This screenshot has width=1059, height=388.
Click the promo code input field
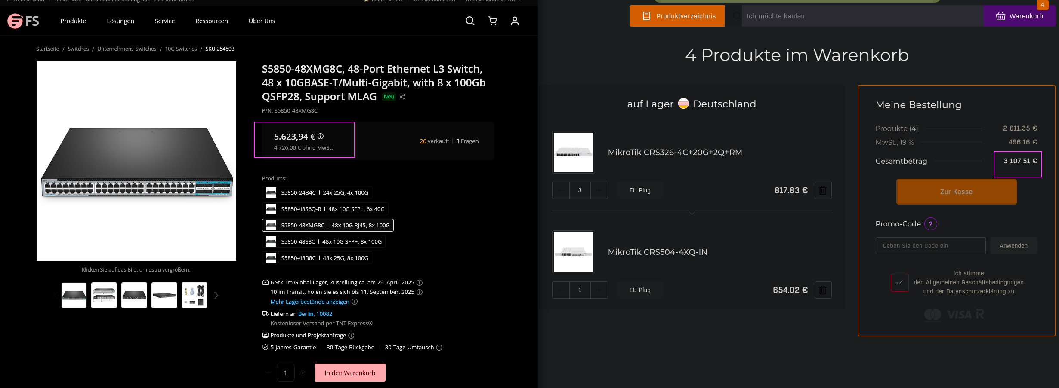coord(930,246)
